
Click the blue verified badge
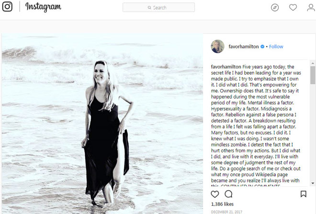pyautogui.click(x=262, y=47)
